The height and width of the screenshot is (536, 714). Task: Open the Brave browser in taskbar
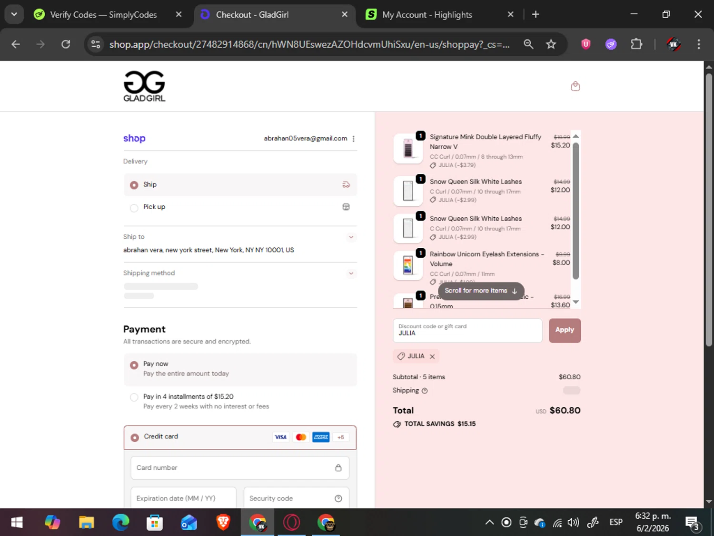[x=223, y=523]
